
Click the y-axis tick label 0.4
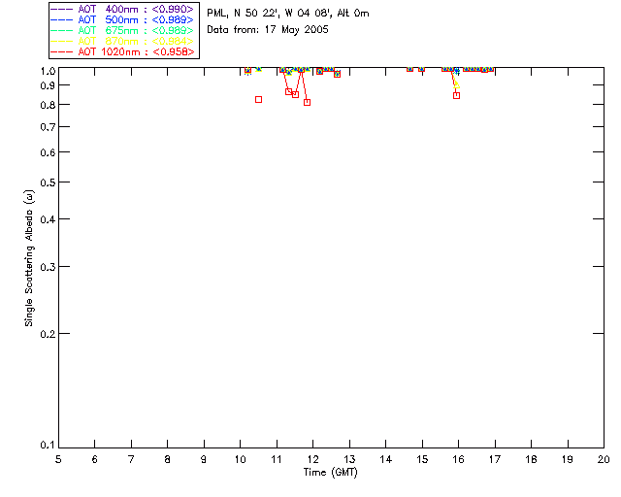point(48,219)
